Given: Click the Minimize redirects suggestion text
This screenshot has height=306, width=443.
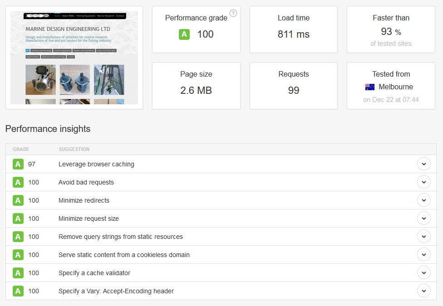Looking at the screenshot, I should click(84, 200).
